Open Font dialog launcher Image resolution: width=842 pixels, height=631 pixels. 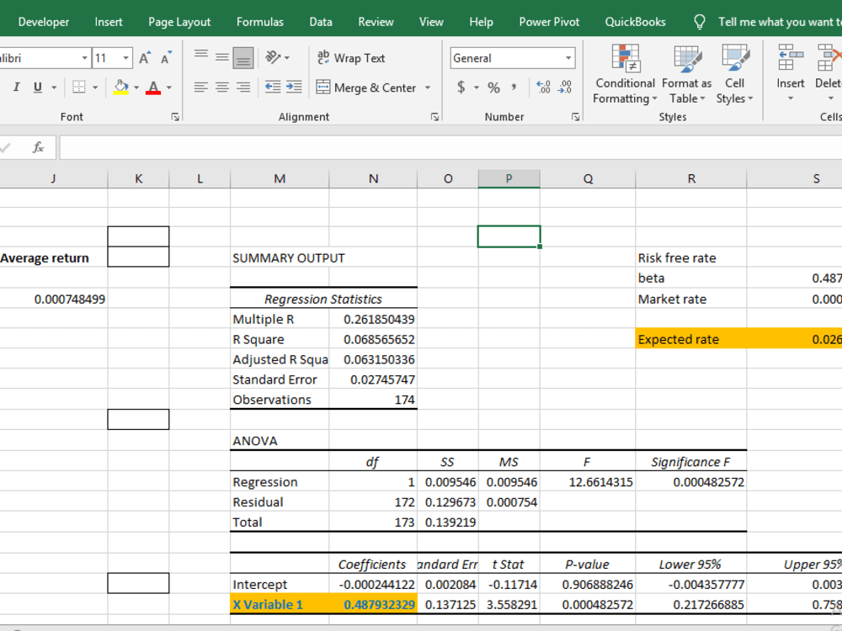(175, 117)
